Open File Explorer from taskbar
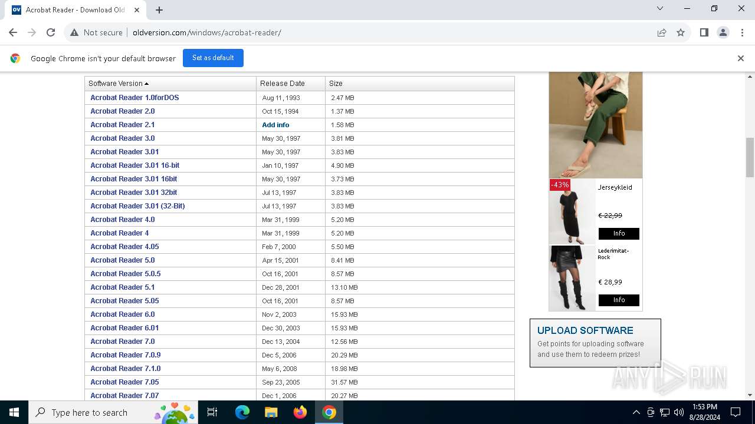755x424 pixels. 271,412
